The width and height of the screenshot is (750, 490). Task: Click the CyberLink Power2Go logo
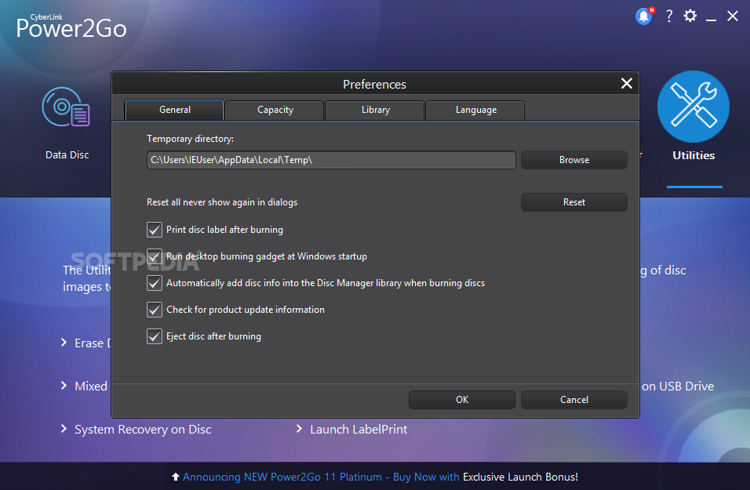coord(71,27)
